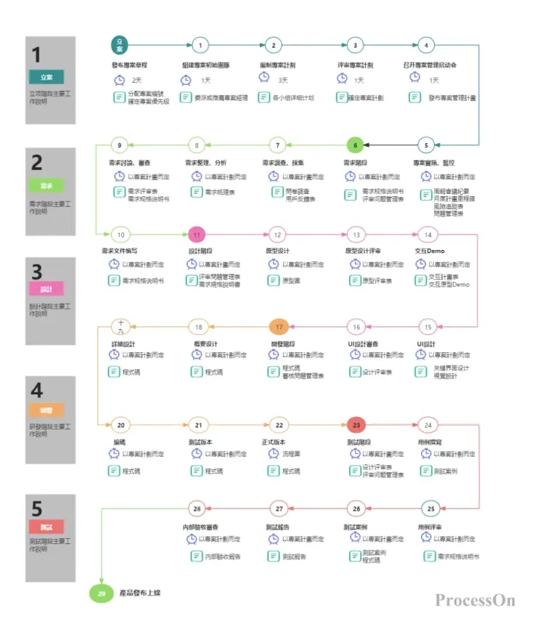537x632 pixels.
Task: Click the red 測試 stage label in panel 5
Action: tap(46, 526)
